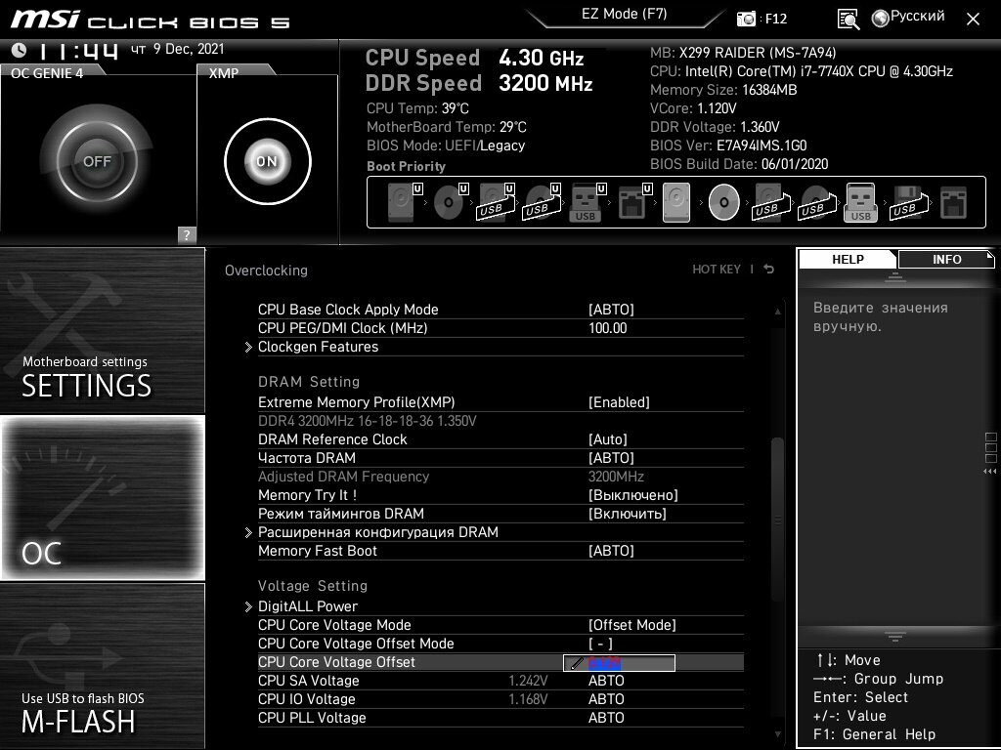Click the CPU SA Voltage 1.242V reading
The width and height of the screenshot is (1001, 750).
click(x=528, y=681)
